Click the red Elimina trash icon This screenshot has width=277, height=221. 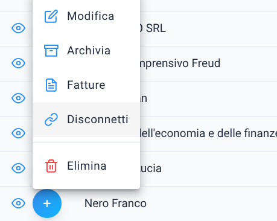coord(51,166)
